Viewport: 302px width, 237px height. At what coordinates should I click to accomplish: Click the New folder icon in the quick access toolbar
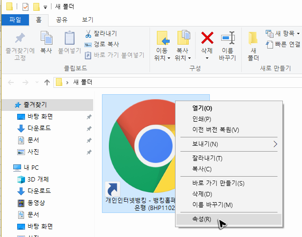tap(36, 7)
